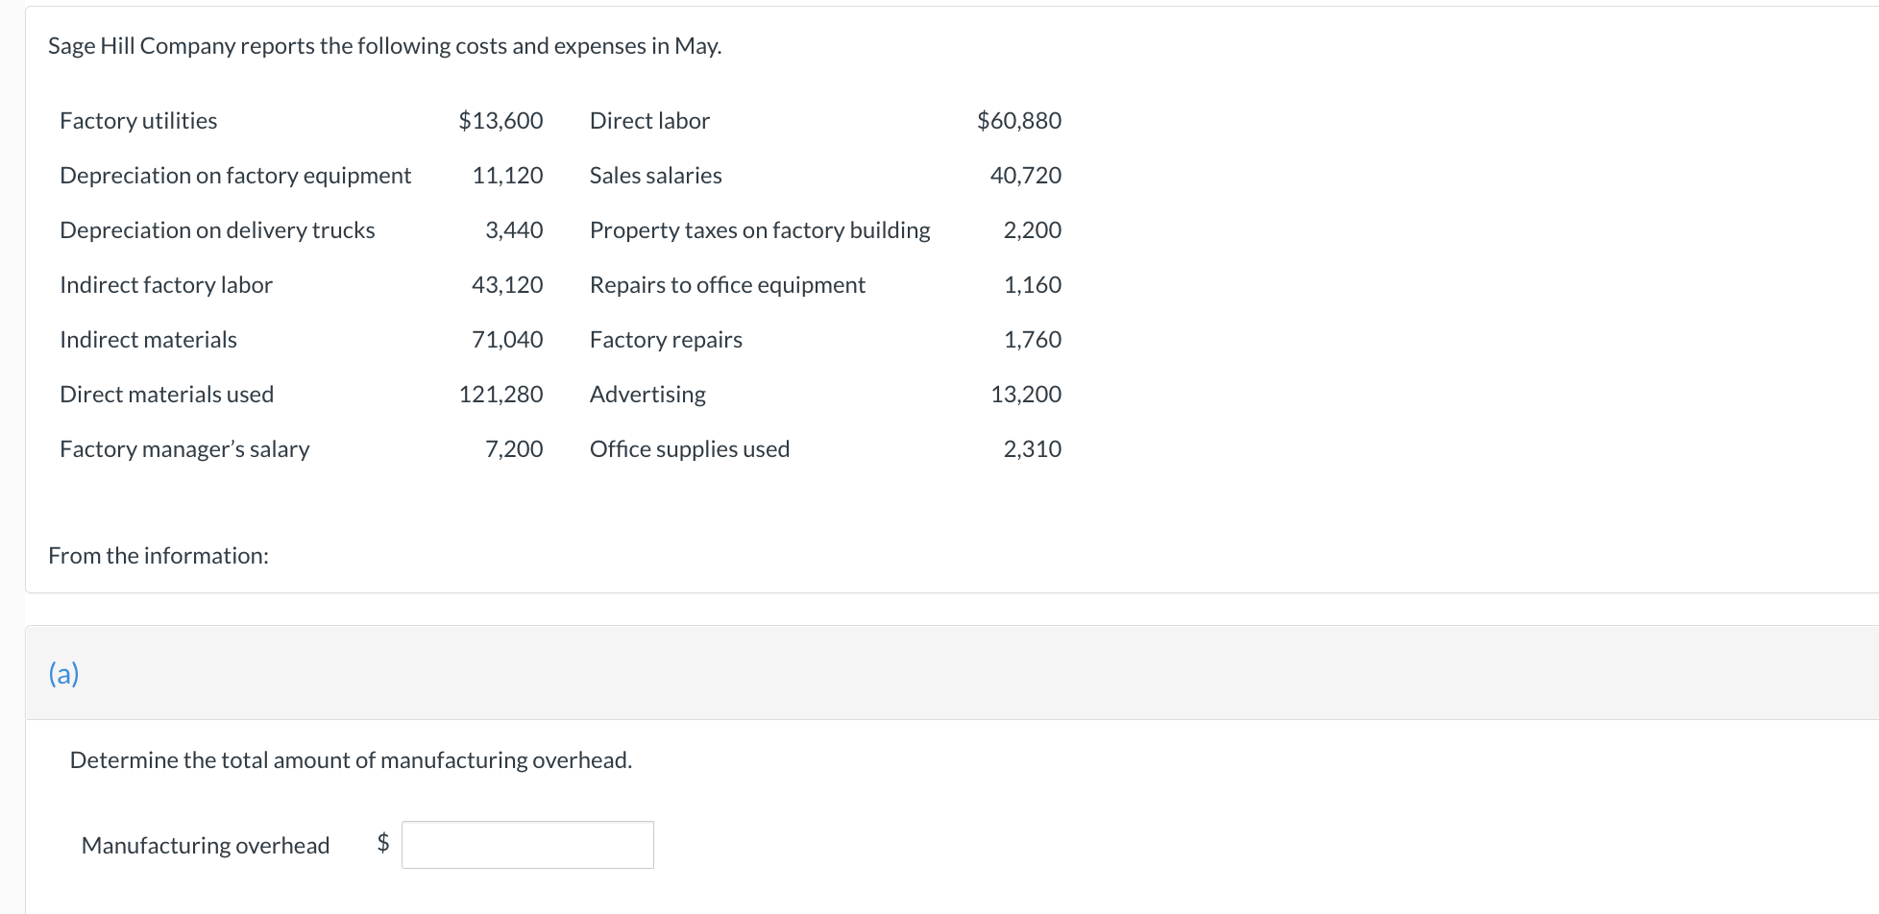The image size is (1879, 914).
Task: Click the Depreciation on factory equipment label
Action: (235, 176)
